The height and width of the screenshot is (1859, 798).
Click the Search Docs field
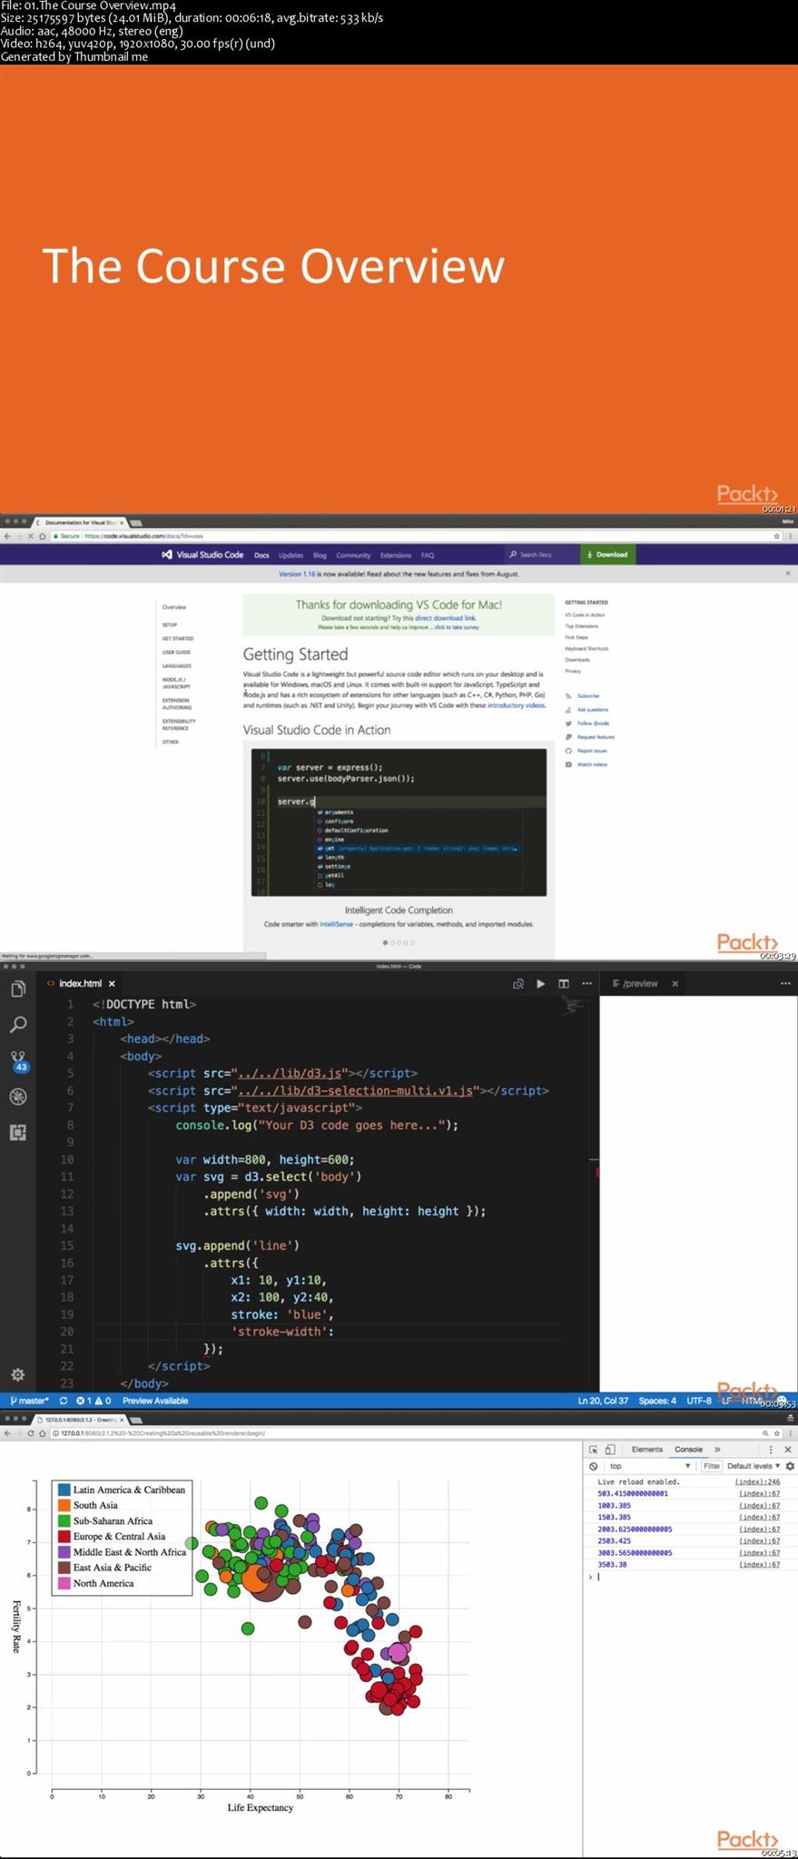click(x=541, y=555)
